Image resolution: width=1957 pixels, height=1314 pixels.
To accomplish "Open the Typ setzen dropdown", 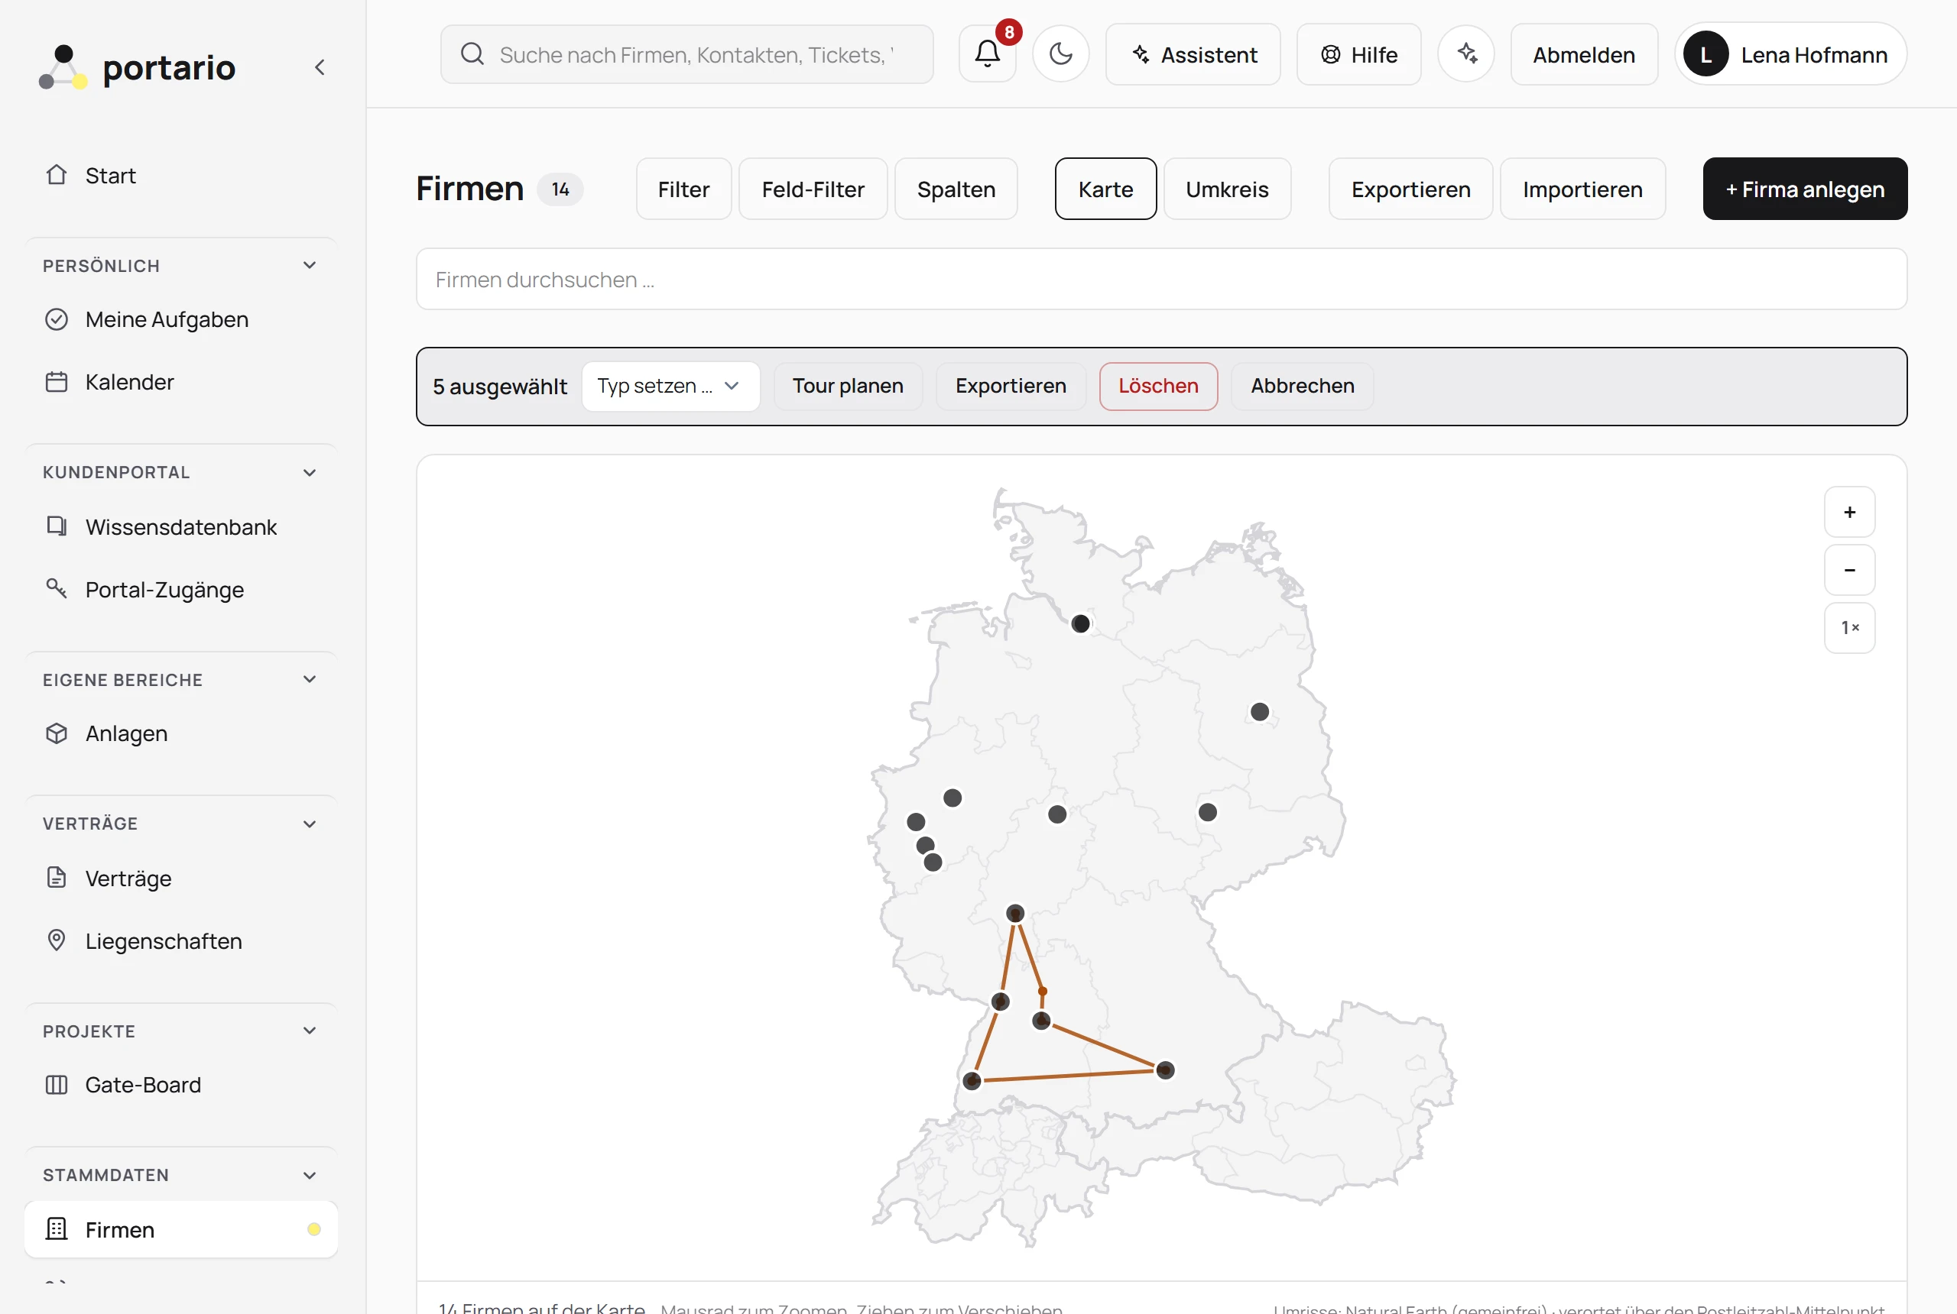I will pos(670,387).
